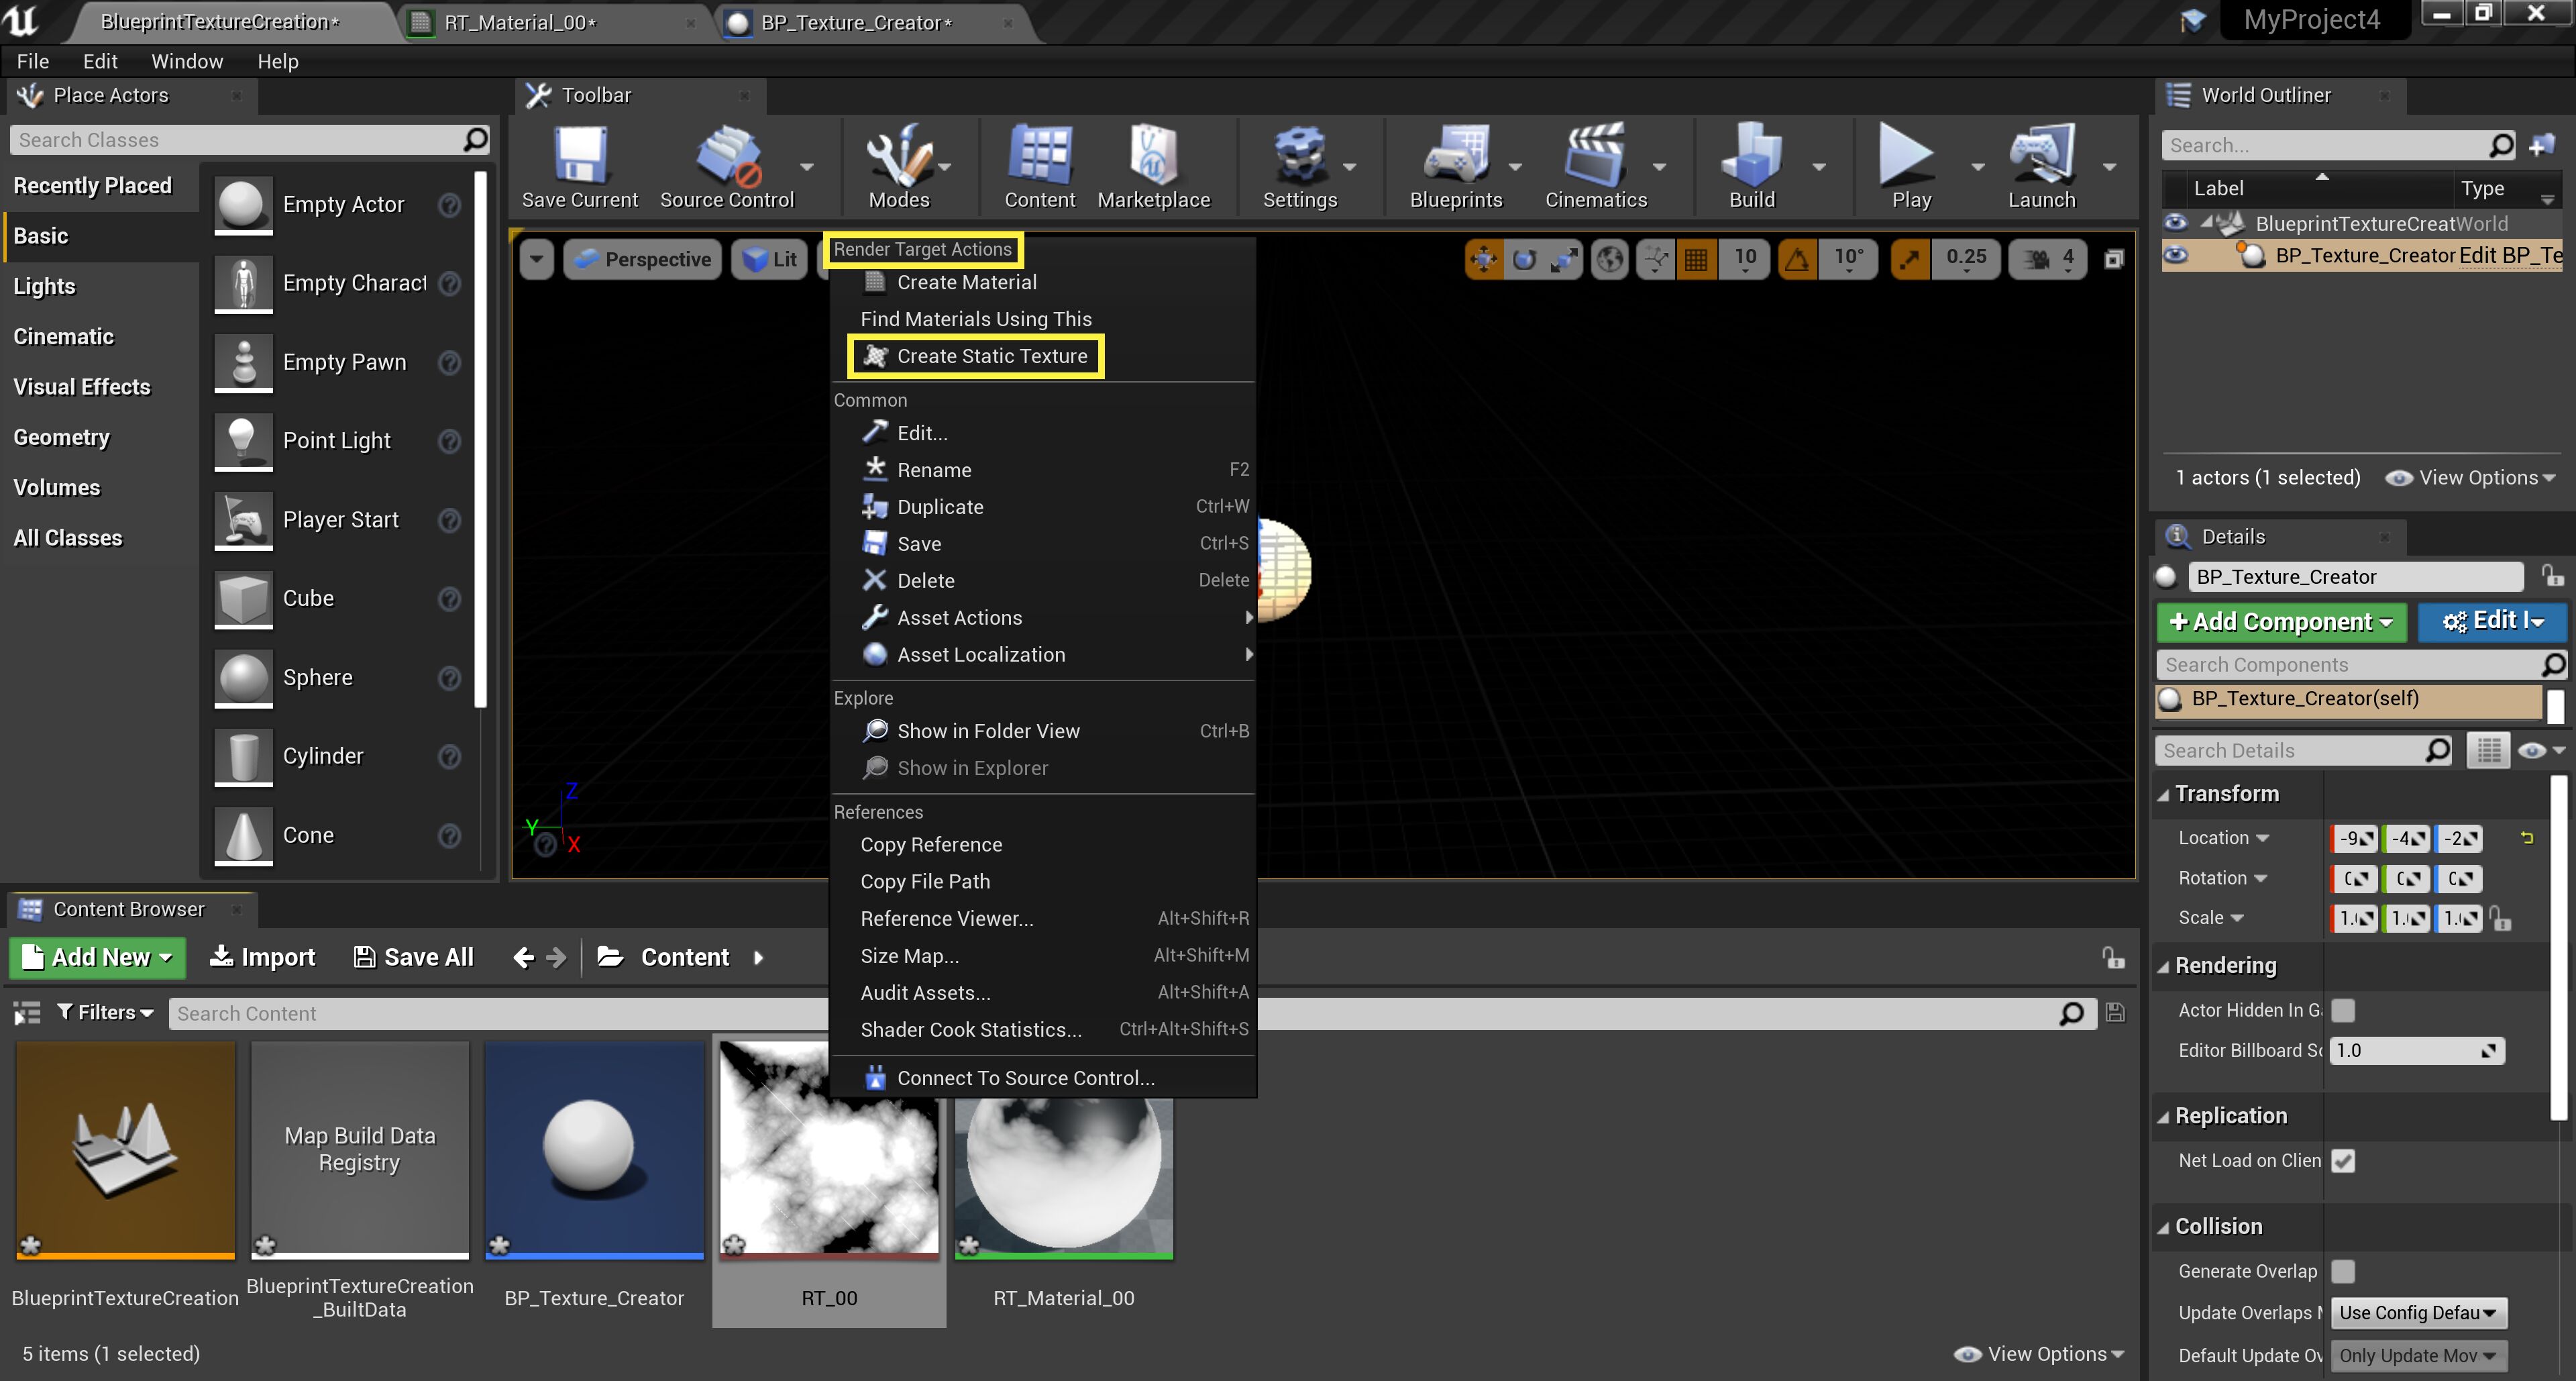Select Create Static Texture from the menu
2576x1381 pixels.
pyautogui.click(x=976, y=355)
